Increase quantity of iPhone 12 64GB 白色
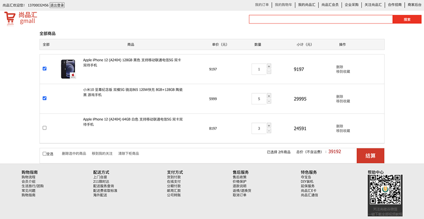Image resolution: width=424 pixels, height=219 pixels. point(269,125)
